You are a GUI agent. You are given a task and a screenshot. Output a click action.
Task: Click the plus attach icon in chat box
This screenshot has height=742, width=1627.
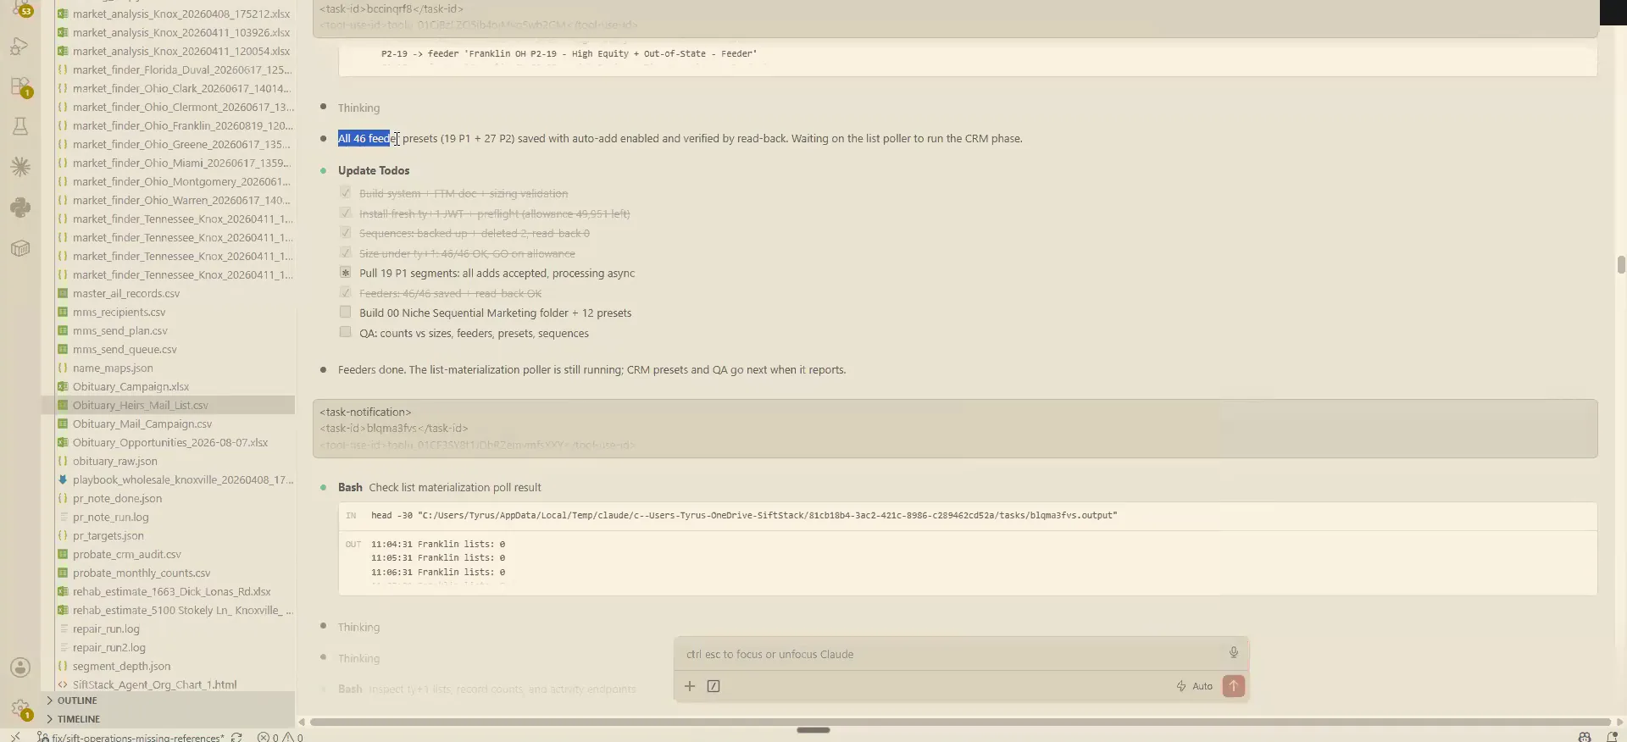690,686
